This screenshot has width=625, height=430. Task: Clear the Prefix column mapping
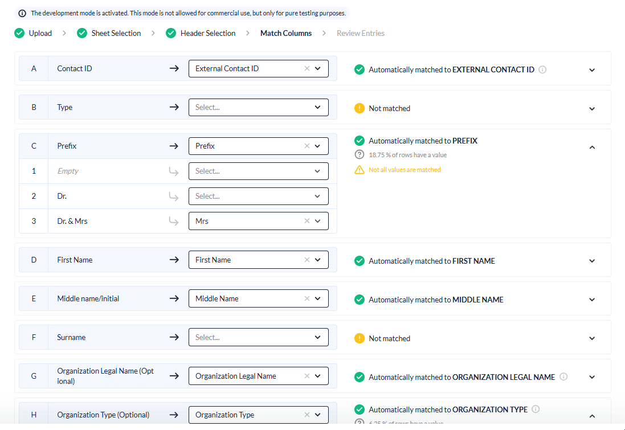pyautogui.click(x=307, y=146)
